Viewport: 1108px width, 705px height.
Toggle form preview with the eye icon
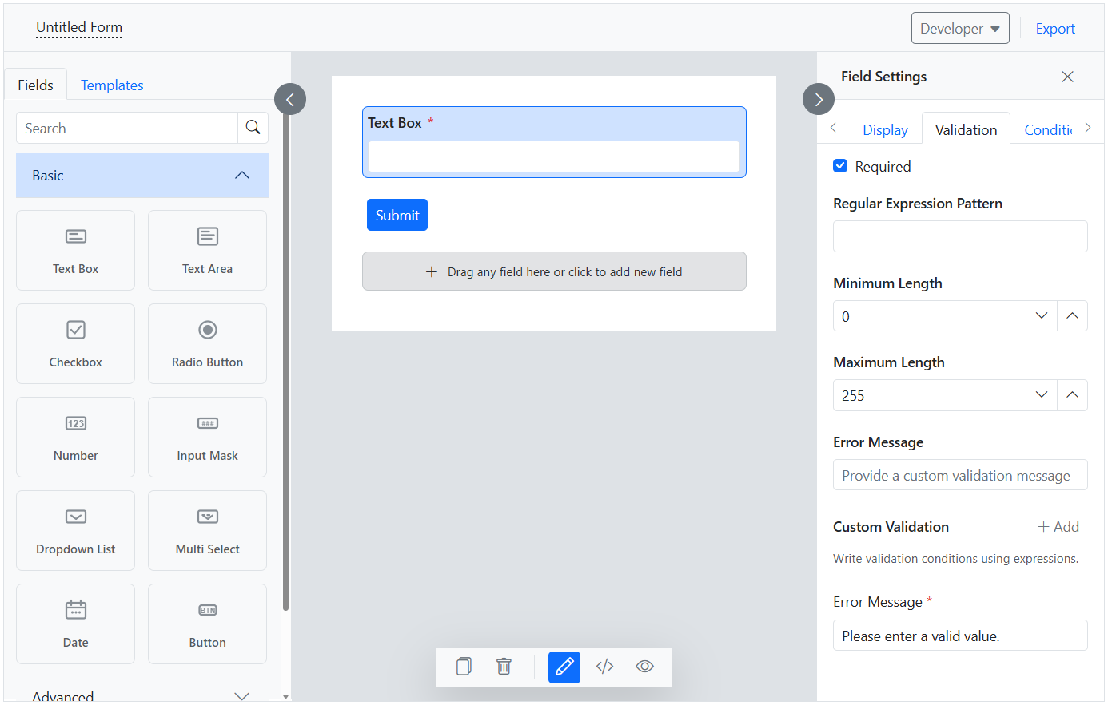click(x=644, y=667)
